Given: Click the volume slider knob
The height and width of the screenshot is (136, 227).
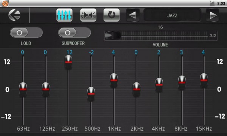Looking at the screenshot, I should (113, 36).
